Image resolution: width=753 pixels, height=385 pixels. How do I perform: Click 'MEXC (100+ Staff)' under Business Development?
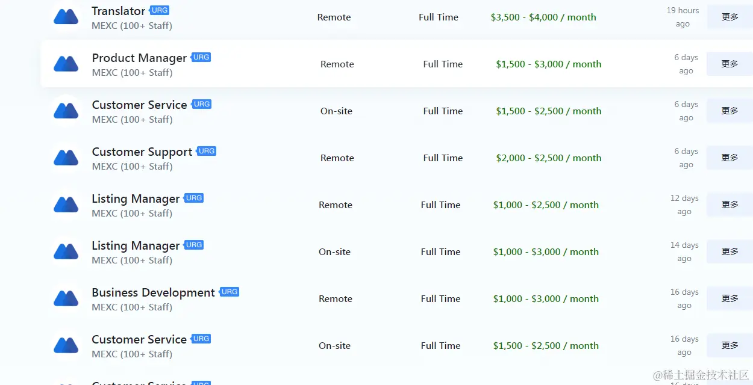[x=132, y=307]
